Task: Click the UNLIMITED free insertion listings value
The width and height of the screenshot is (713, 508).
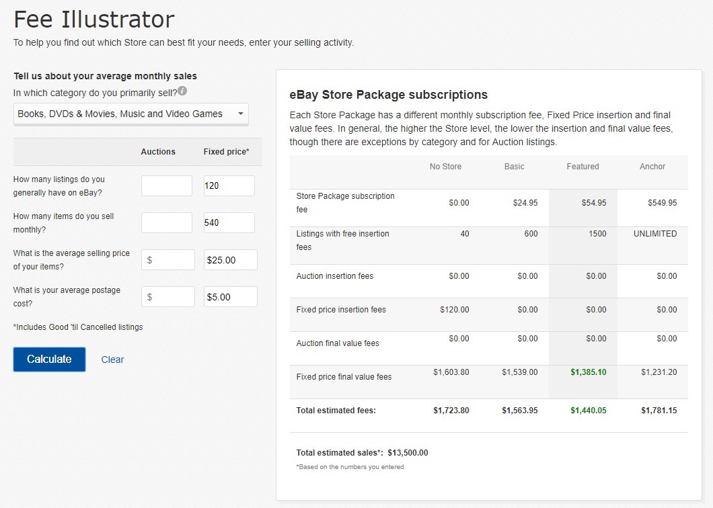Action: coord(655,234)
